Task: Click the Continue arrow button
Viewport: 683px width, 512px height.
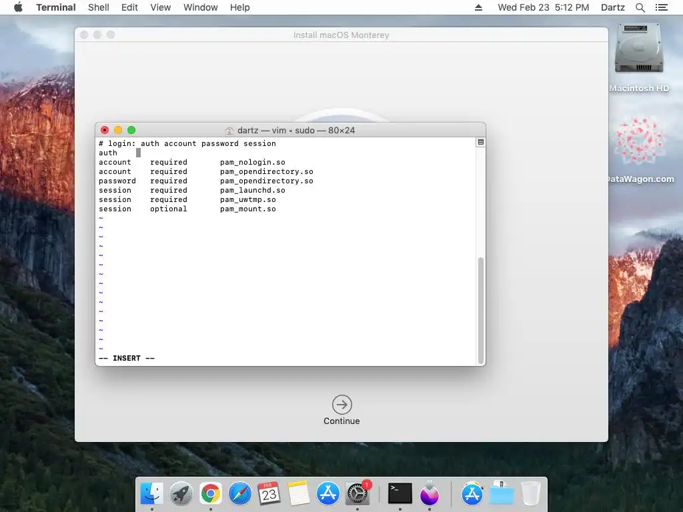Action: pyautogui.click(x=342, y=405)
